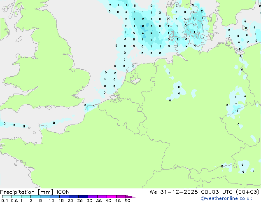Click the 10–15 mm blue legend segment
This screenshot has height=202, width=261.
point(55,197)
